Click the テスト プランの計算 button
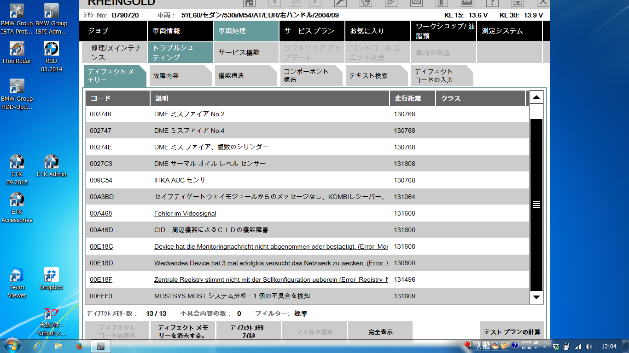629x353 pixels. coord(512,331)
